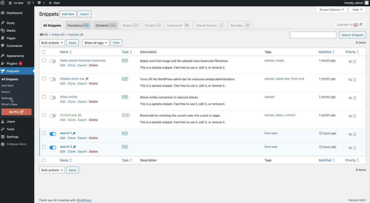Click the pin icon next to Disable admin bar
This screenshot has height=203, width=370.
pos(87,79)
